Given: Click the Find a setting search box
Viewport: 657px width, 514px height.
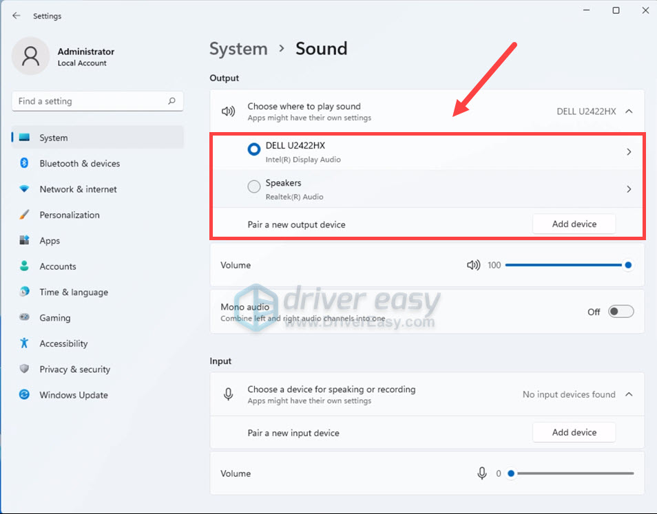Looking at the screenshot, I should tap(98, 101).
